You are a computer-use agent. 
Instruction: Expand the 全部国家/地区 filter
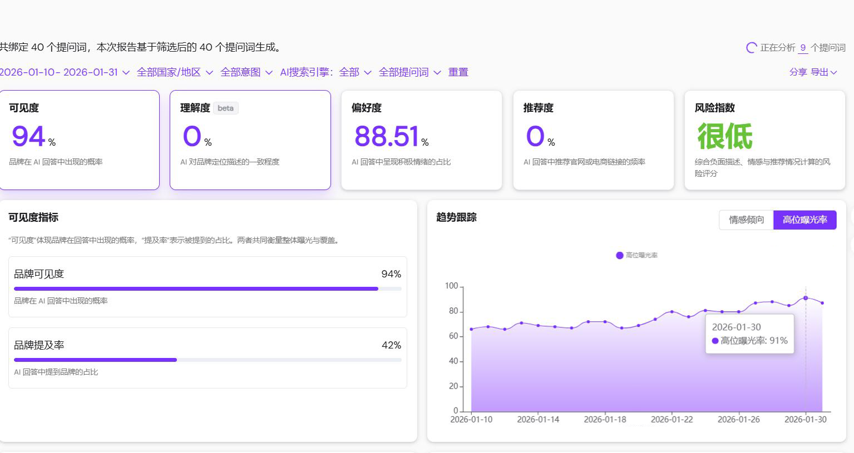click(x=174, y=72)
